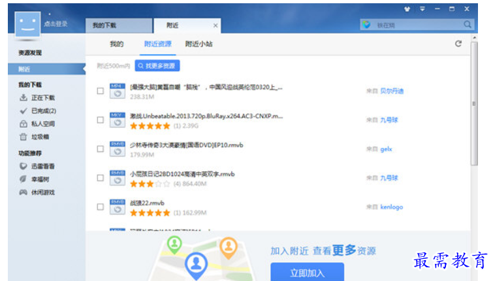Click the MKV file icon for Unbeatable.2013
This screenshot has height=281, width=493.
click(118, 120)
